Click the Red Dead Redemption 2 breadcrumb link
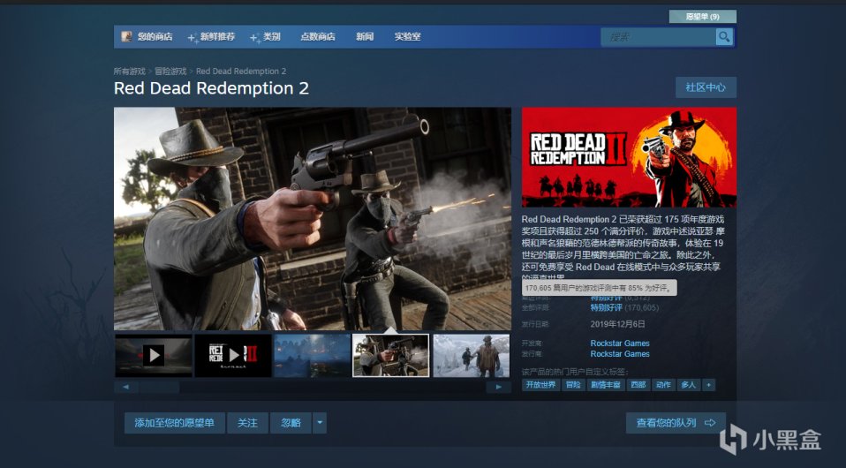 (241, 72)
